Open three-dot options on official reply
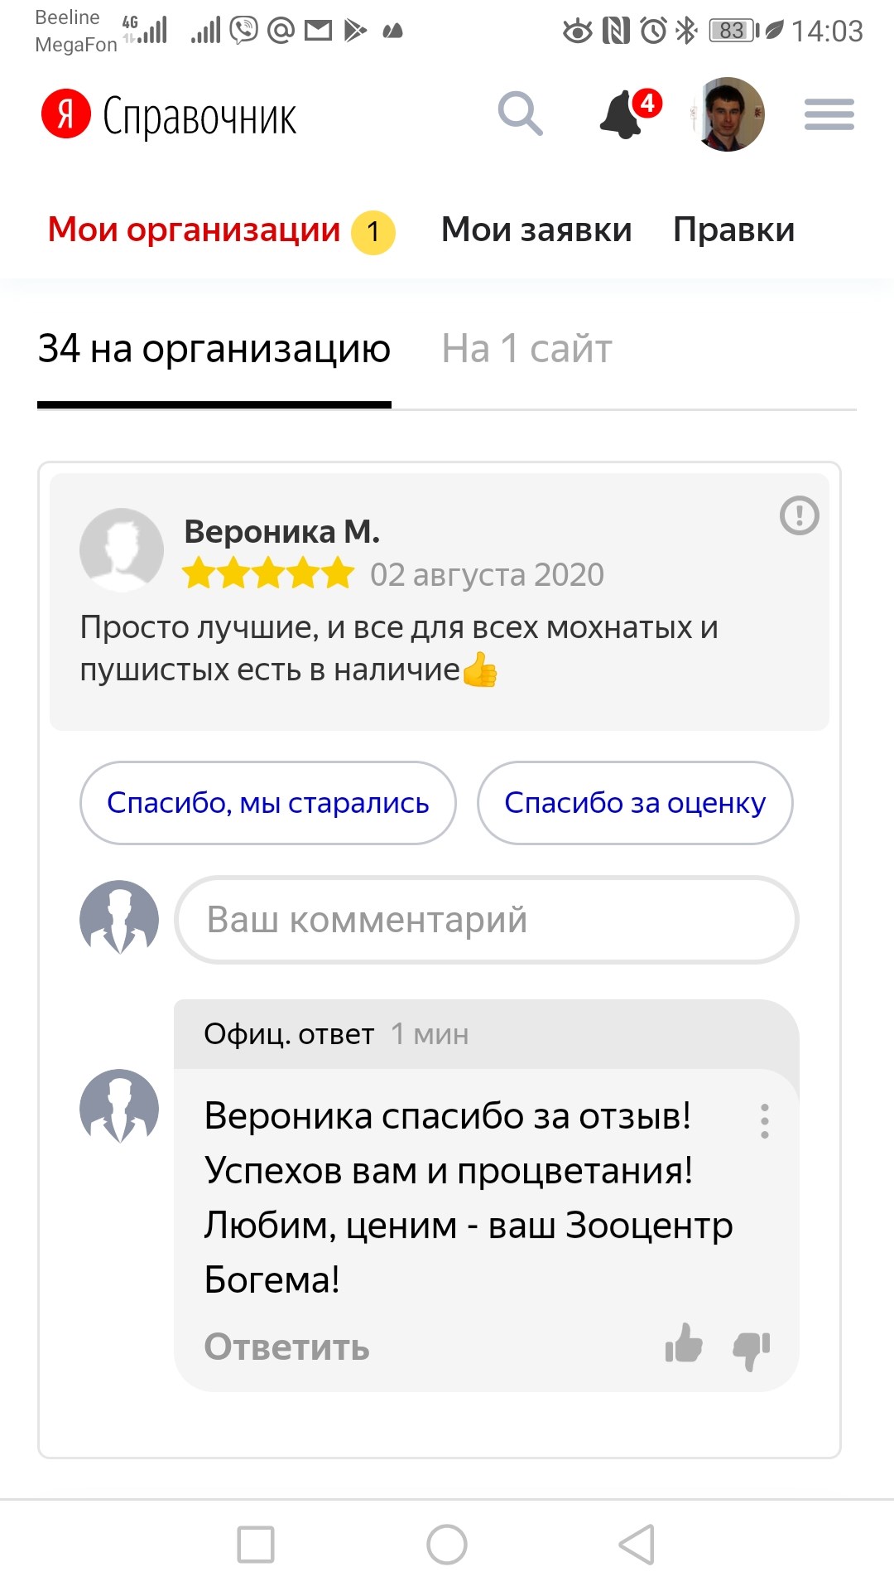The width and height of the screenshot is (894, 1591). pos(765,1121)
